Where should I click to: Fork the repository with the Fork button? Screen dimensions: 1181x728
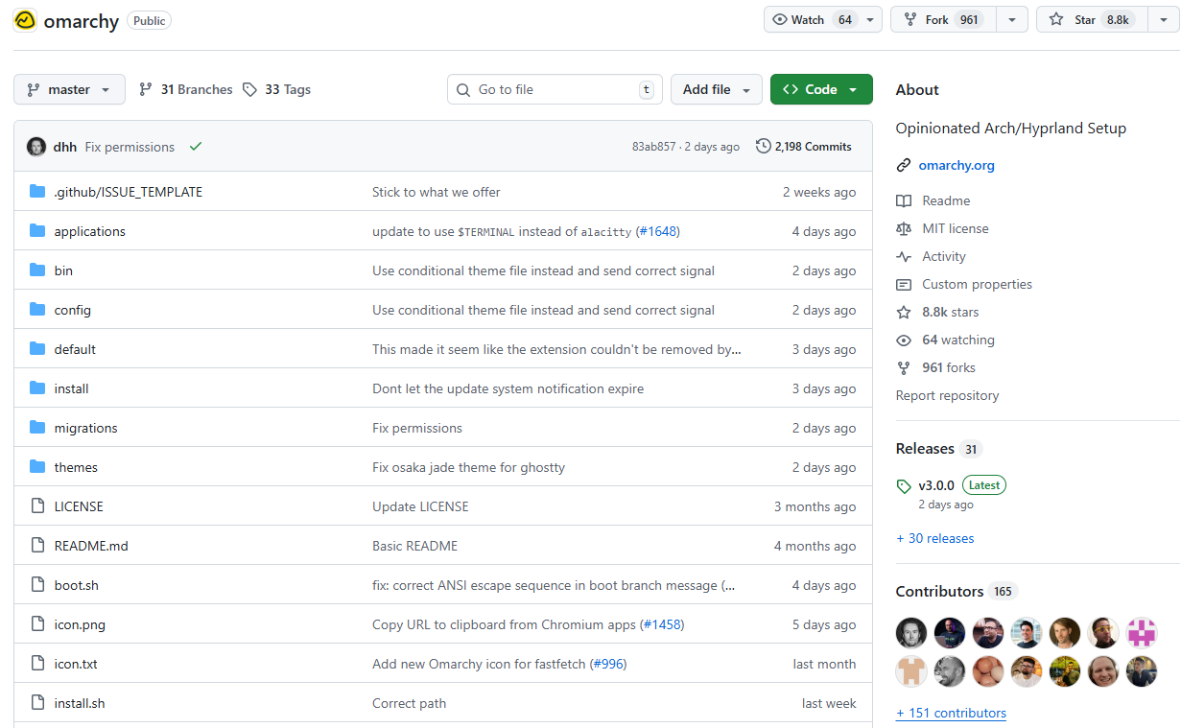click(943, 19)
